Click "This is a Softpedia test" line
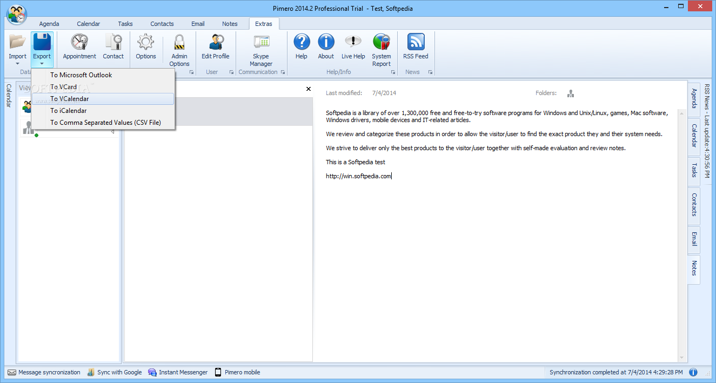Screen dimensions: 716x383 point(356,162)
